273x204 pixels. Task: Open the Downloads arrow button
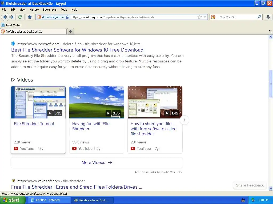[268, 17]
